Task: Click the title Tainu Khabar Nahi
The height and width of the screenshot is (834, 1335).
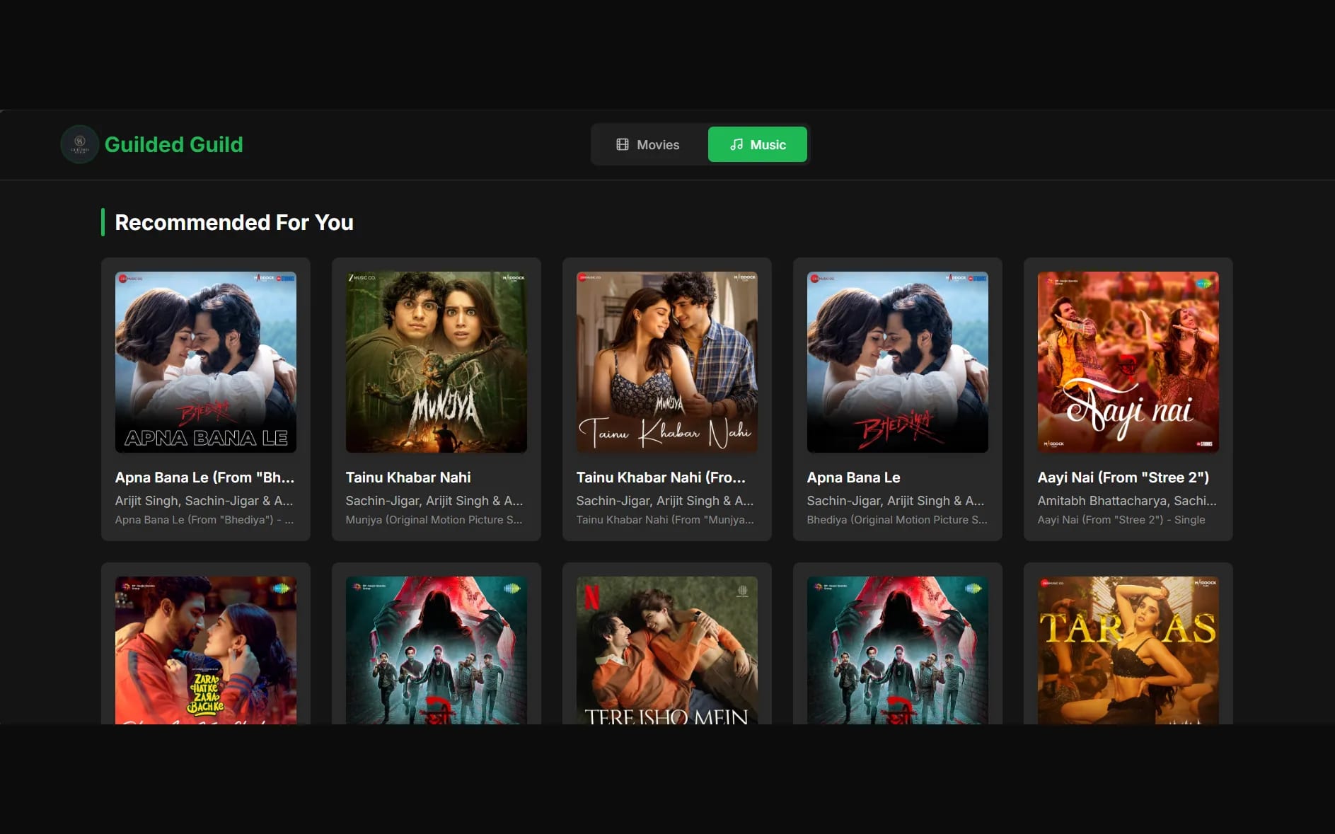Action: (408, 477)
